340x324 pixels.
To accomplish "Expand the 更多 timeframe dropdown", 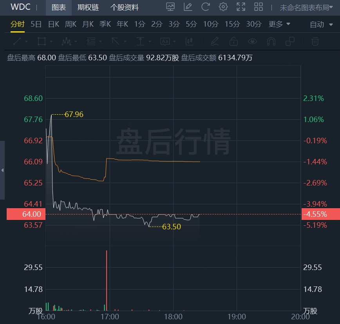I will (279, 24).
